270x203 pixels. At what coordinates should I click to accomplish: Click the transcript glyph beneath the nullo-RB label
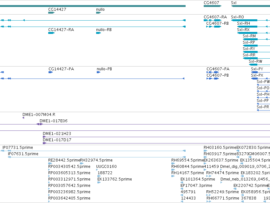pyautogui.click(x=98, y=33)
